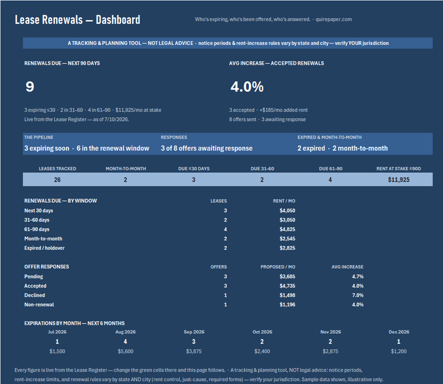Viewport: 443px width, 384px height.
Task: Select the 'Accepted' offers row label
Action: tap(35, 286)
